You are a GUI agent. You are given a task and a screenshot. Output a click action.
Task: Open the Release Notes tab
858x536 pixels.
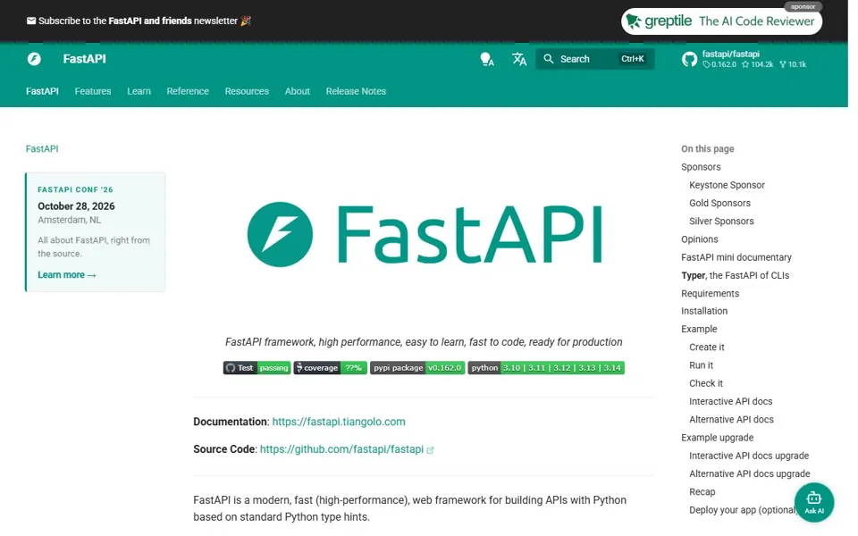click(356, 91)
